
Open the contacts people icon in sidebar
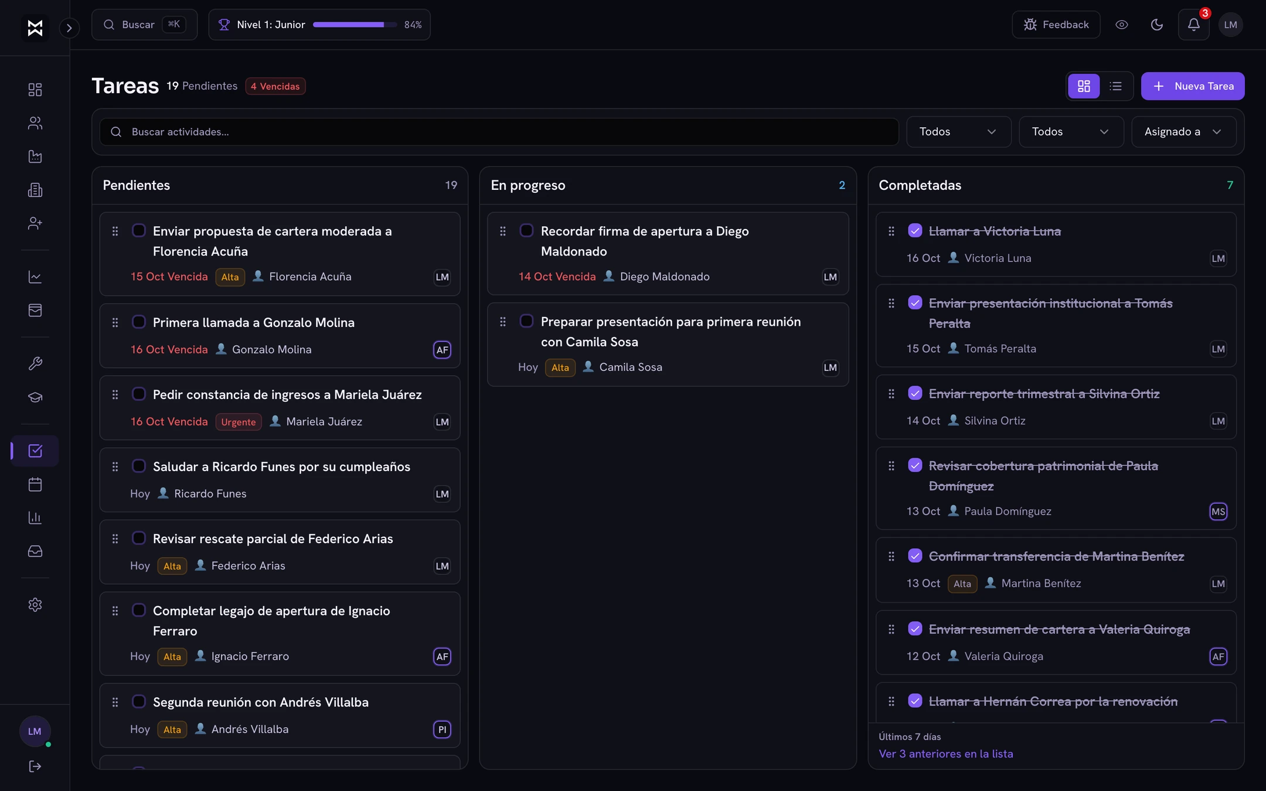35,123
